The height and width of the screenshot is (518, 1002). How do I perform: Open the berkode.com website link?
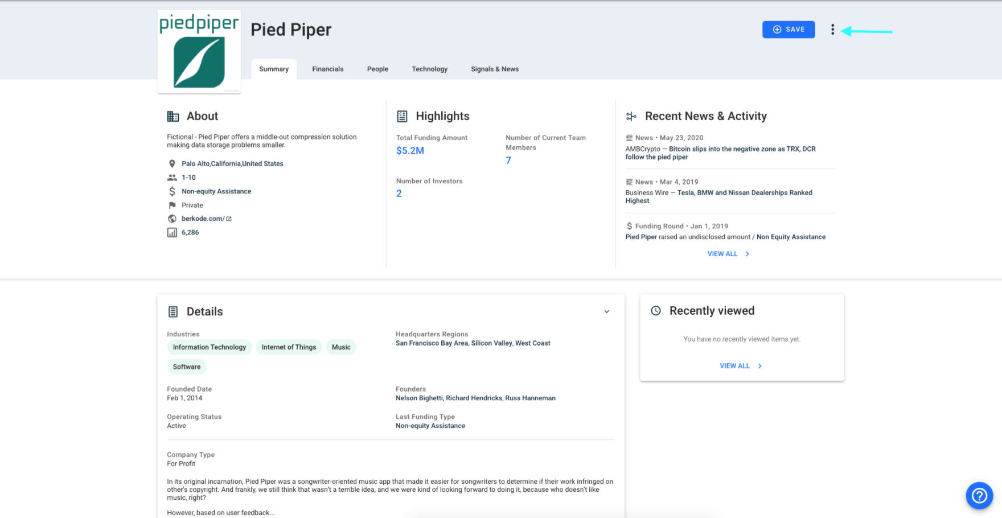203,219
